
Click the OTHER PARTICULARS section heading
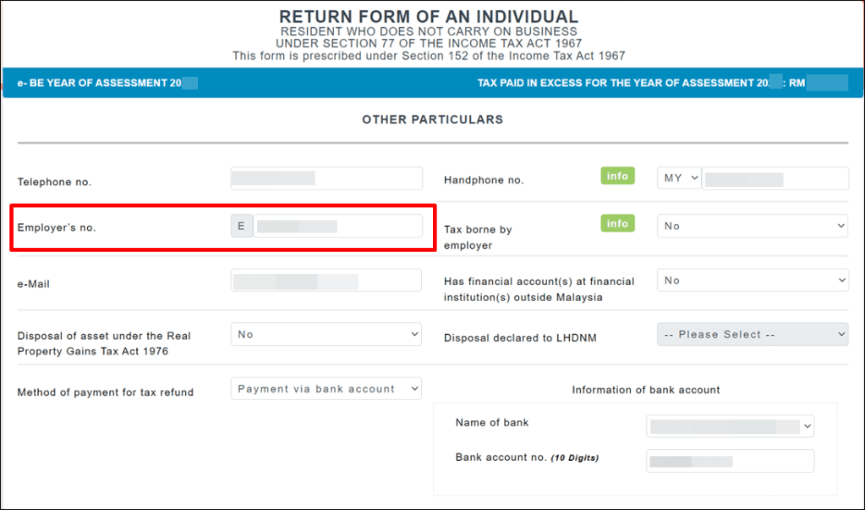pyautogui.click(x=432, y=119)
